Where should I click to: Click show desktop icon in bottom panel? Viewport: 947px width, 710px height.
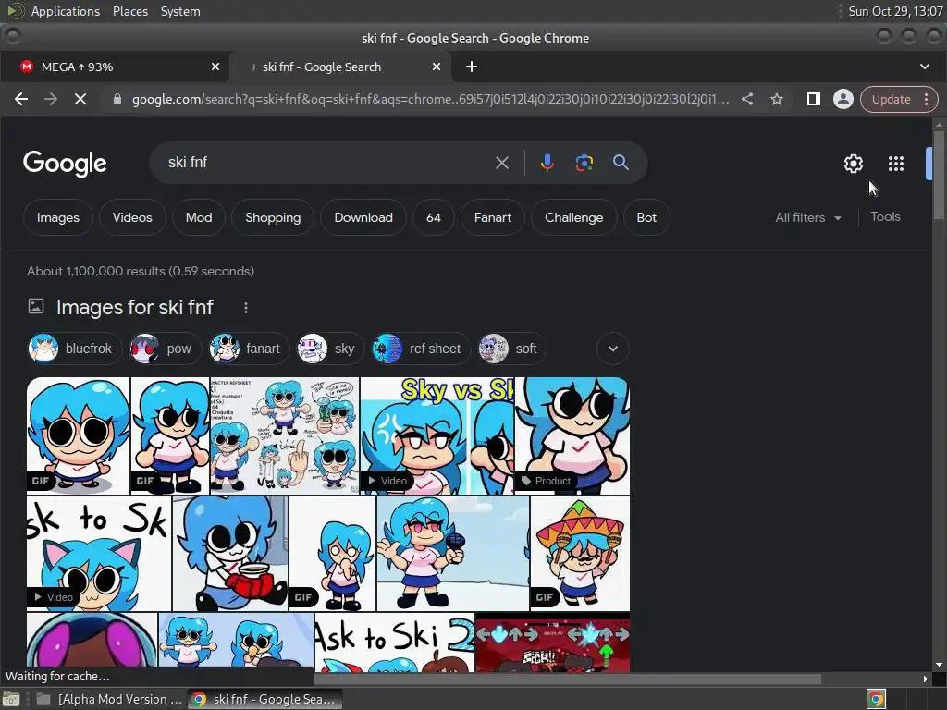click(x=11, y=700)
